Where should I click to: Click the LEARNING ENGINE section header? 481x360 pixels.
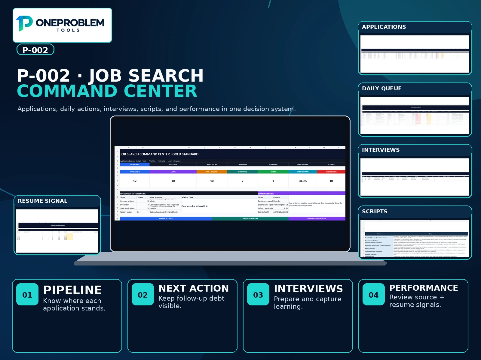[x=302, y=193]
